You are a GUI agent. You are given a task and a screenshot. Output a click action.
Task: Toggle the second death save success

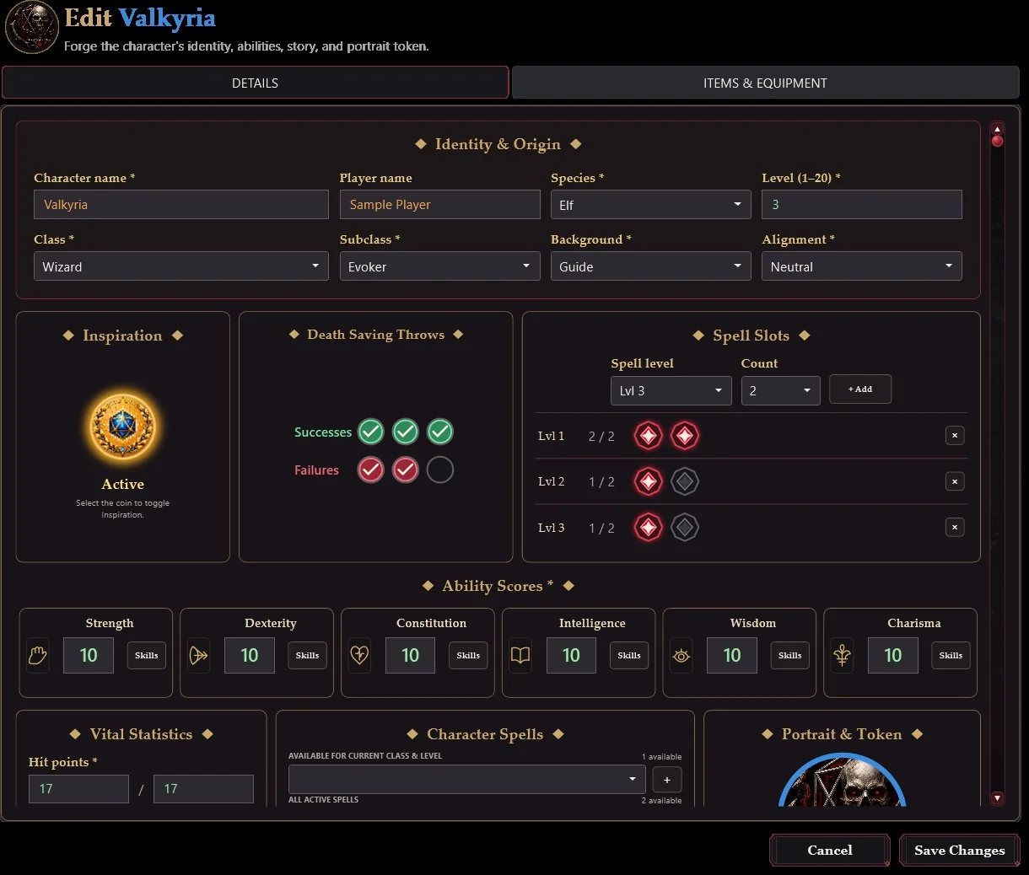tap(406, 432)
